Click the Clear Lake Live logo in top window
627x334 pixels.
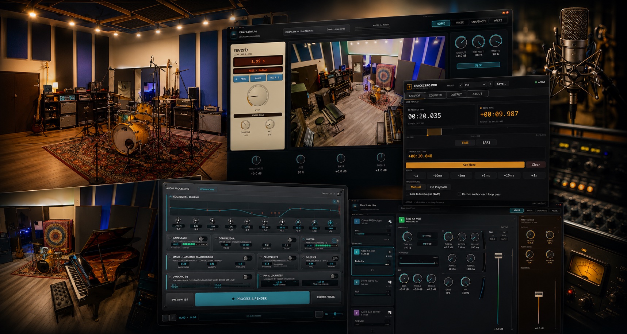coord(234,34)
